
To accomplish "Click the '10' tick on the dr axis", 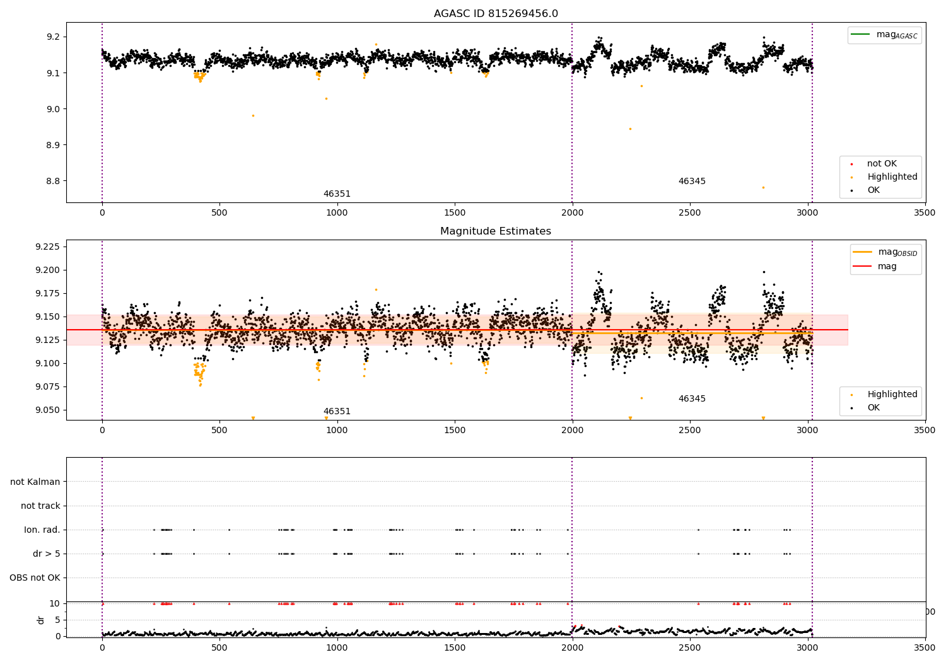I will (55, 603).
